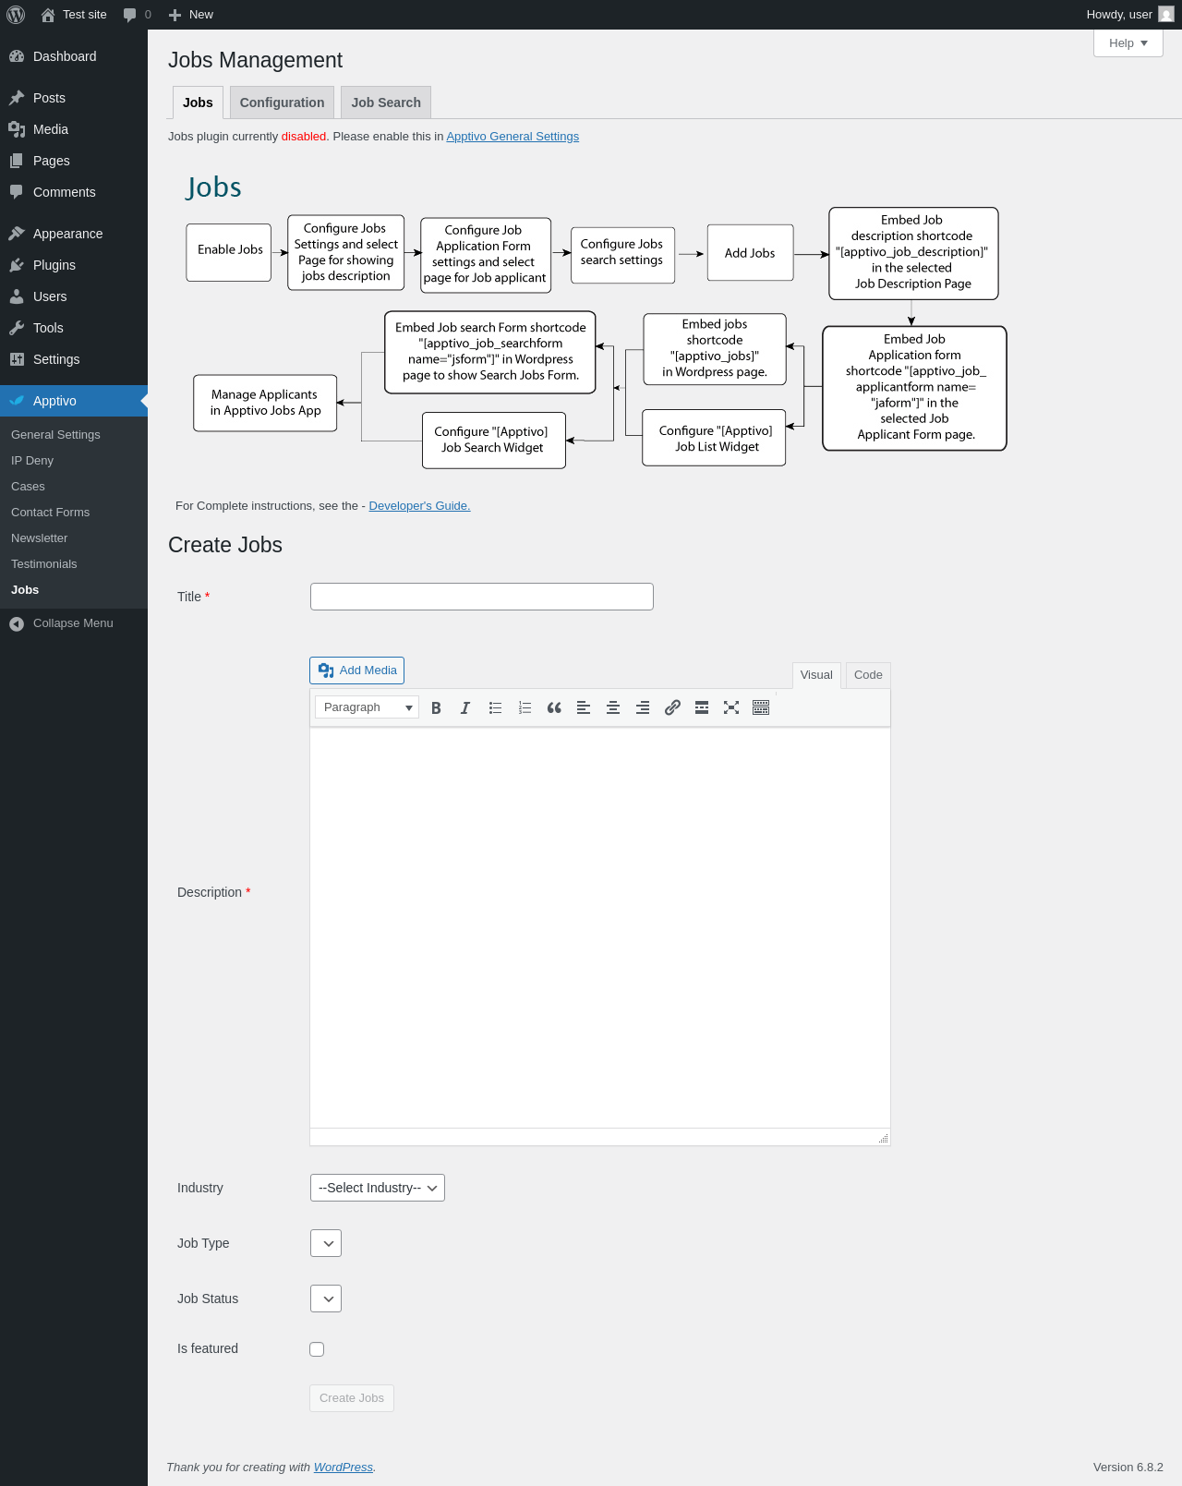
Task: Expand the Help panel
Action: (1128, 43)
